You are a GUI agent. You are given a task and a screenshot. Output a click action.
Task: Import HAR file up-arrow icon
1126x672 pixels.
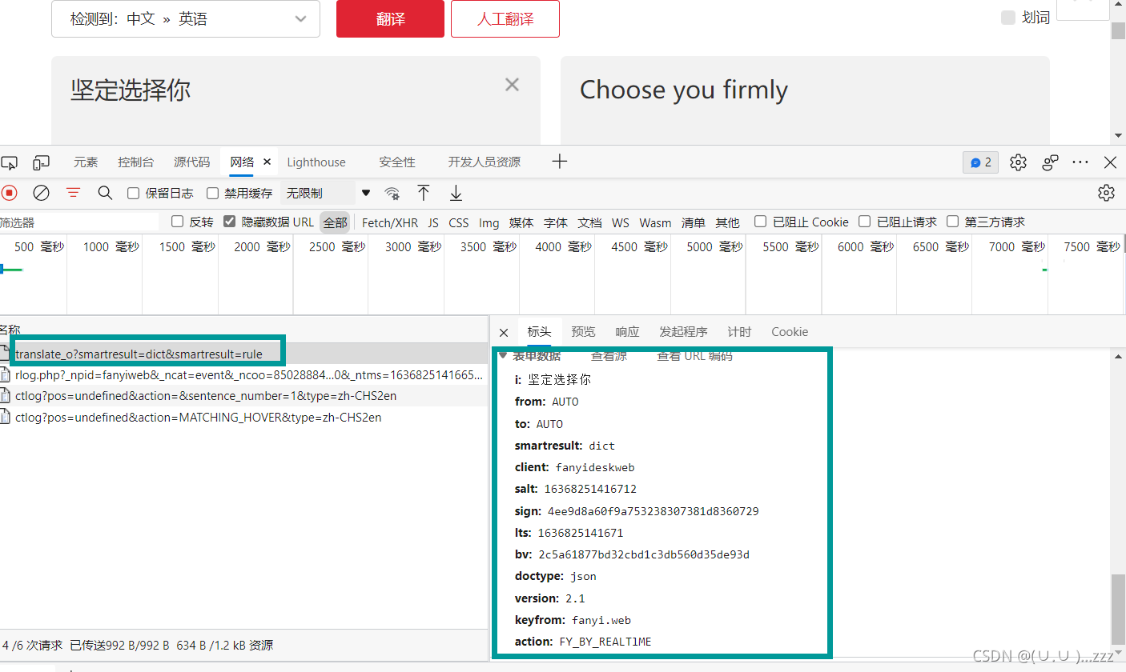click(424, 193)
